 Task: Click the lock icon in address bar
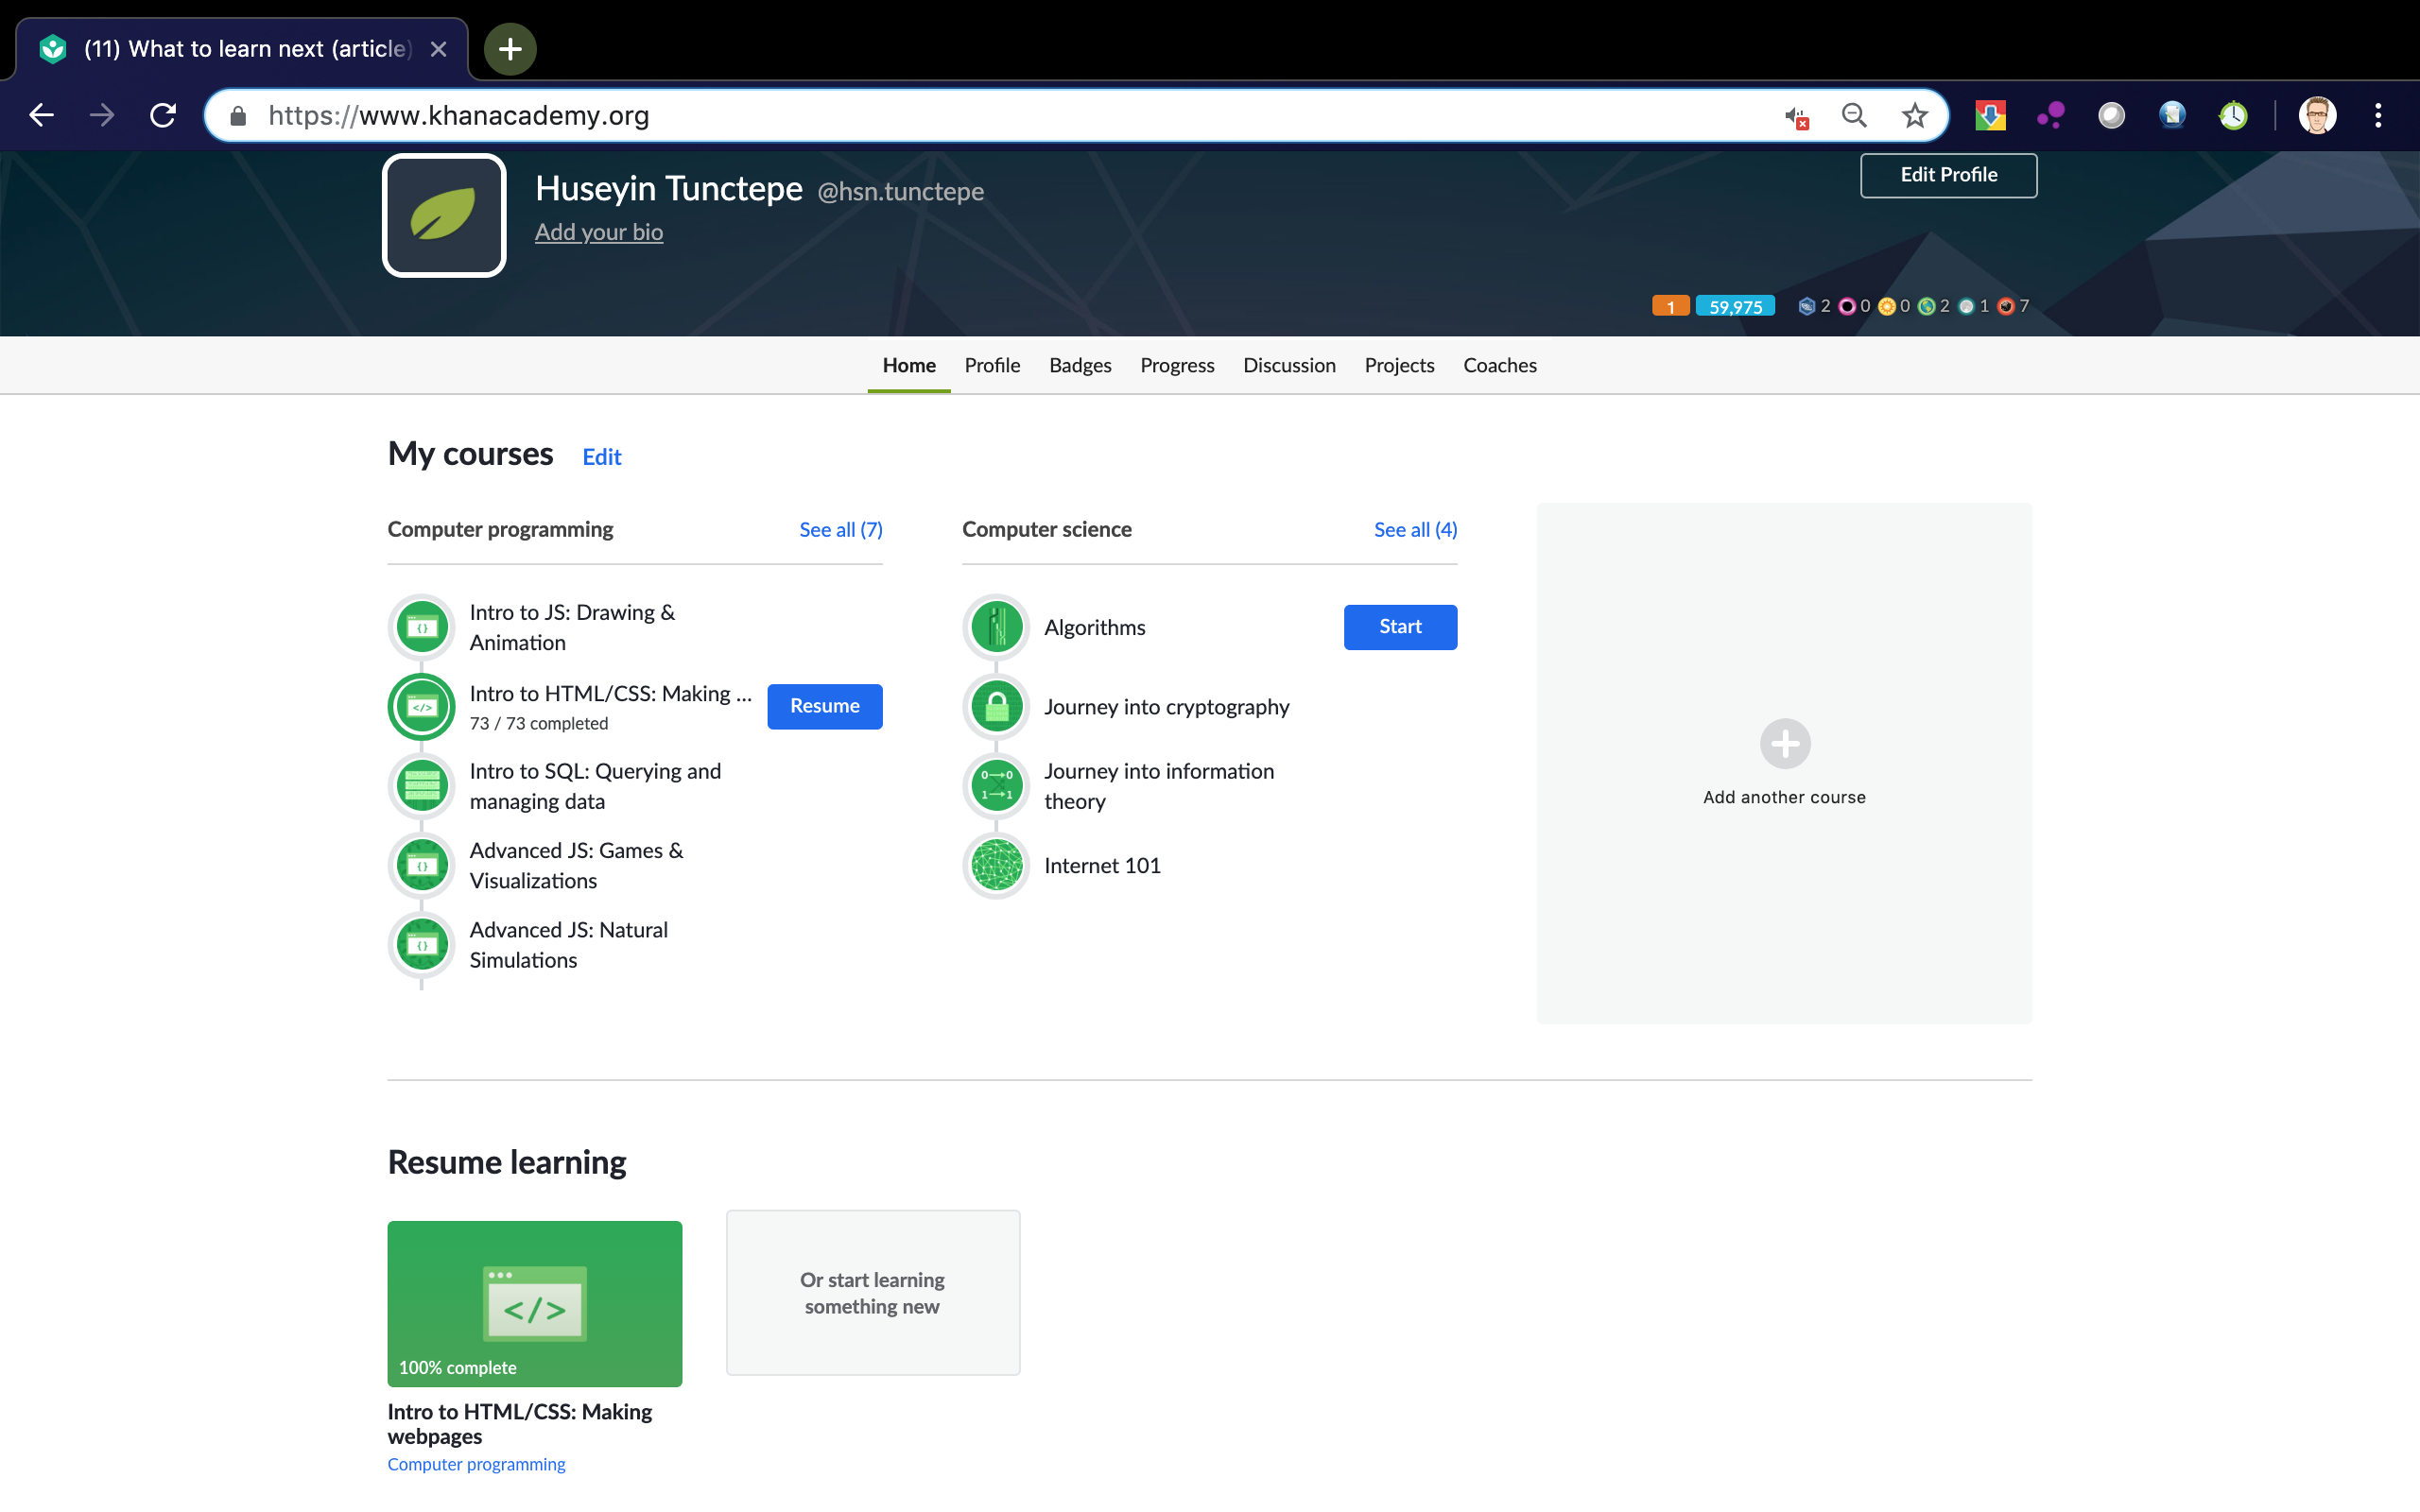pyautogui.click(x=238, y=116)
